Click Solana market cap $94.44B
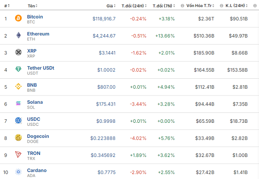Screen dimensions: 259x179 tap(205, 104)
